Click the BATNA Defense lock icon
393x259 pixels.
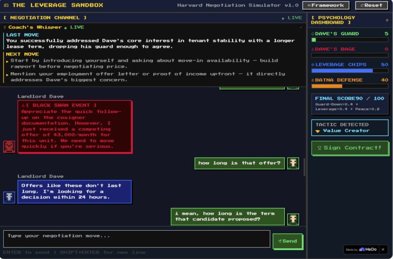[313, 80]
